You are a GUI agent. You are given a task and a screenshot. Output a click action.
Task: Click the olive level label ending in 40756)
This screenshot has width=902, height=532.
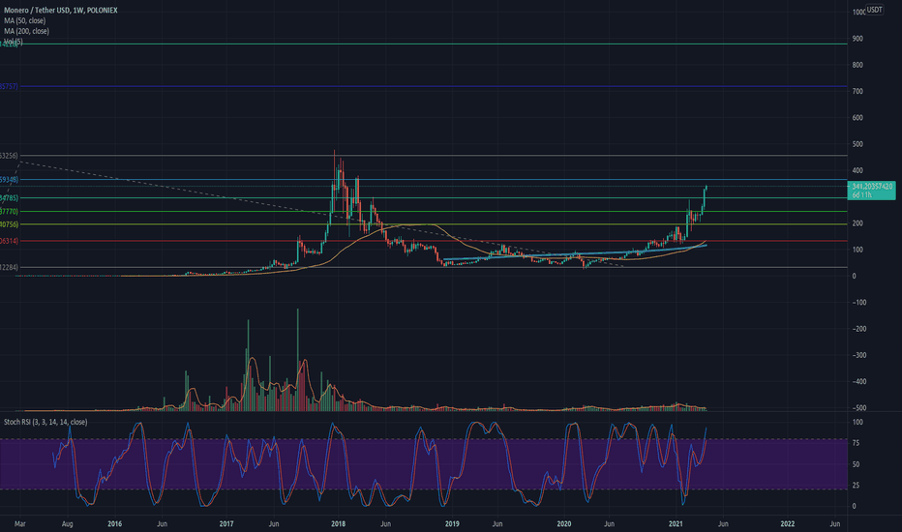pyautogui.click(x=10, y=224)
